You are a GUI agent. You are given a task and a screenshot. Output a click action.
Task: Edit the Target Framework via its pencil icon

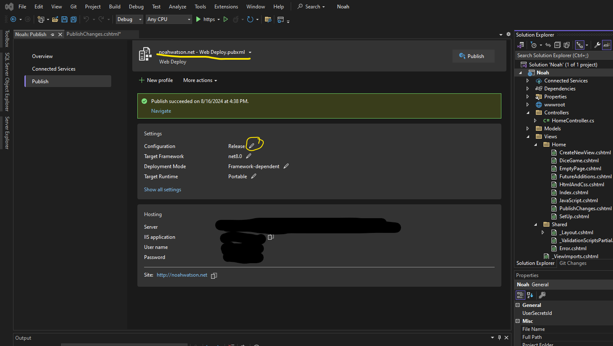click(249, 156)
